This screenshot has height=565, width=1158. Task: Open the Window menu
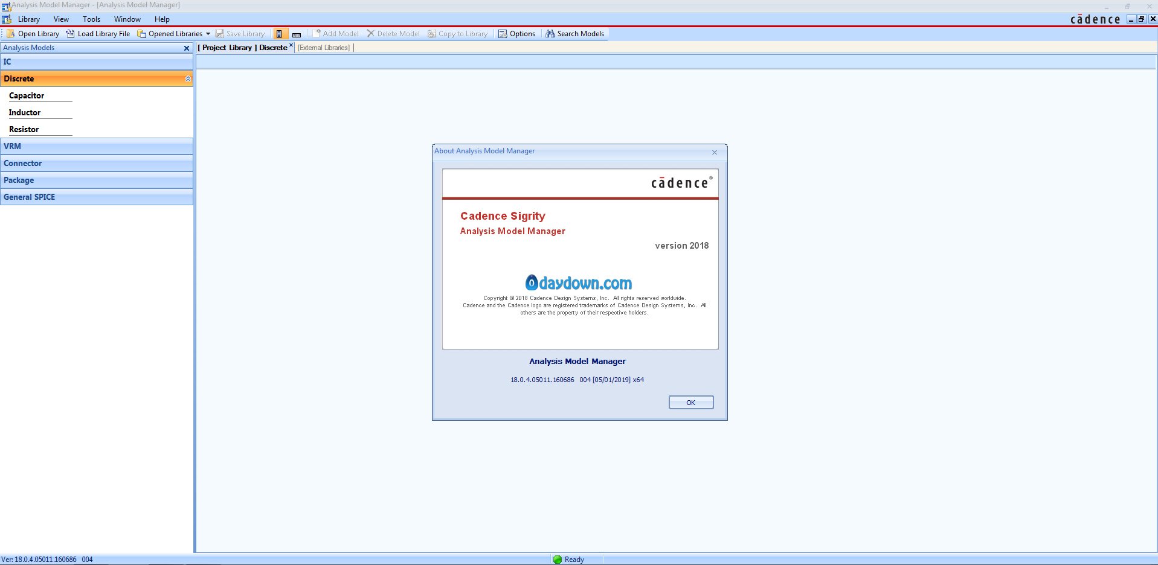click(127, 19)
